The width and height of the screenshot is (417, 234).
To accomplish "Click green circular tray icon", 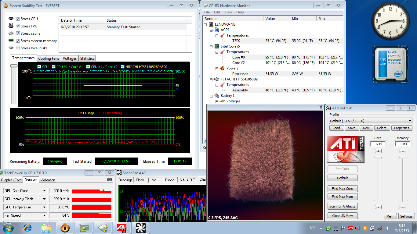I will [328, 228].
